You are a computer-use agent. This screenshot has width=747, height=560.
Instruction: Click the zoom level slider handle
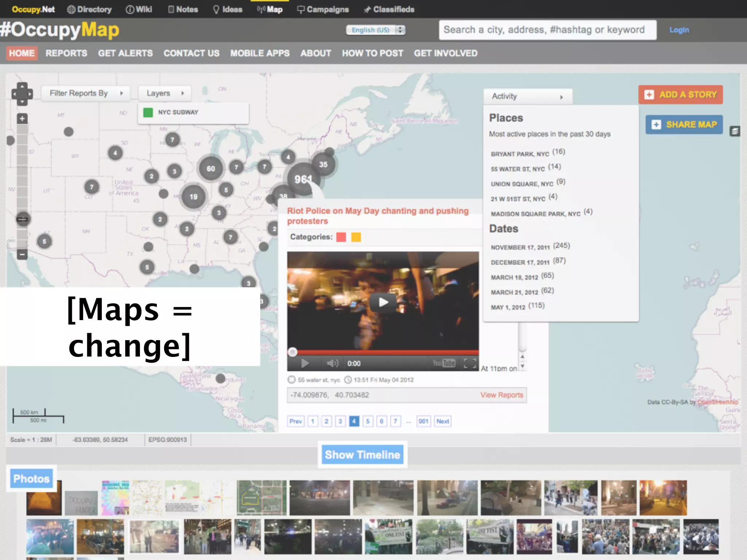(23, 219)
